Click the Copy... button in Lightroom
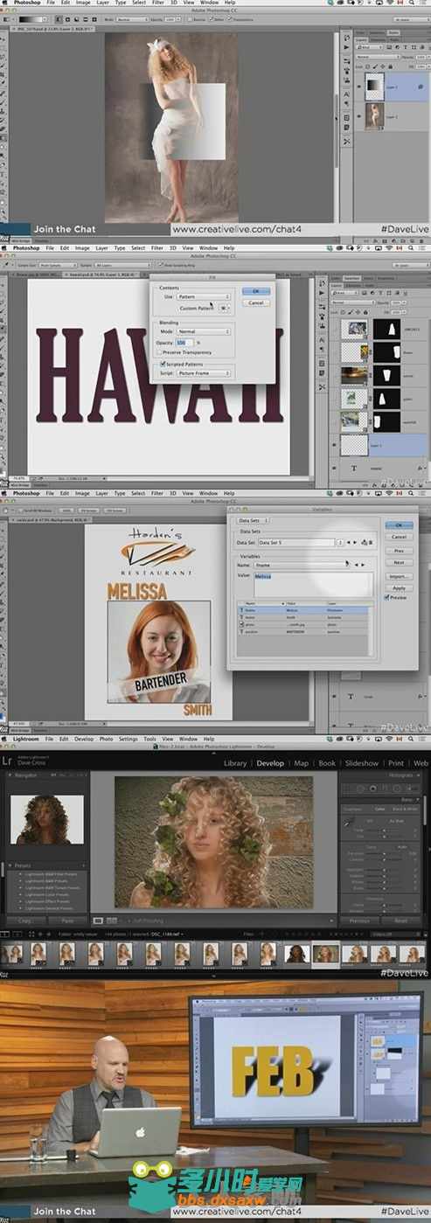This screenshot has height=1223, width=431. pyautogui.click(x=26, y=921)
